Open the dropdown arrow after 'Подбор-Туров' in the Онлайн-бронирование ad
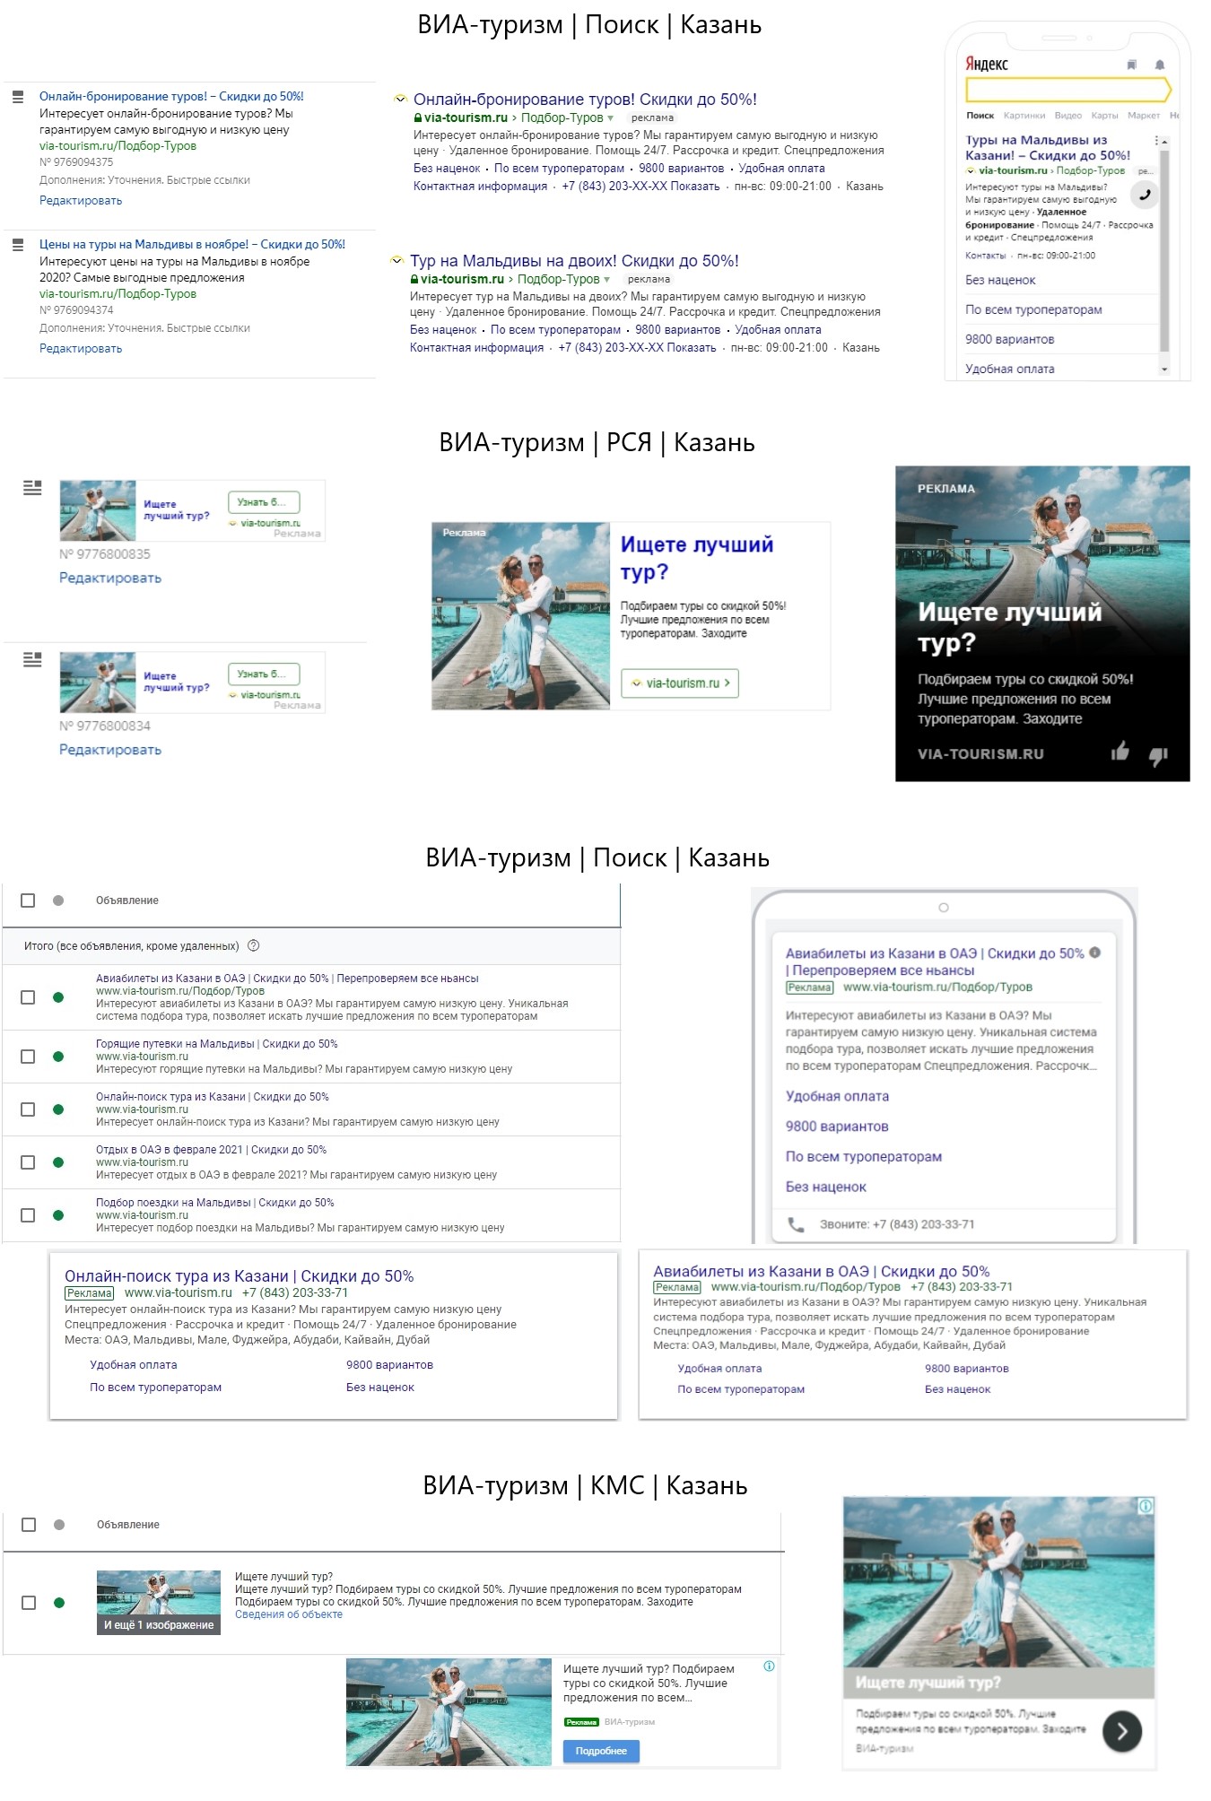The image size is (1211, 1801). pyautogui.click(x=611, y=118)
